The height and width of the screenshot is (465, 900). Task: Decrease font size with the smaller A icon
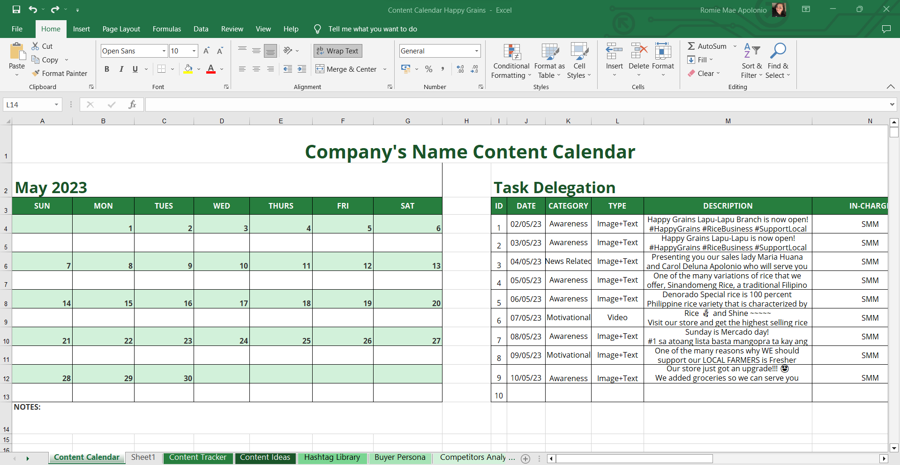click(220, 51)
